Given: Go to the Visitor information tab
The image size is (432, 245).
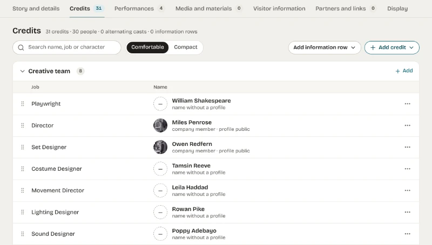Looking at the screenshot, I should [x=279, y=9].
